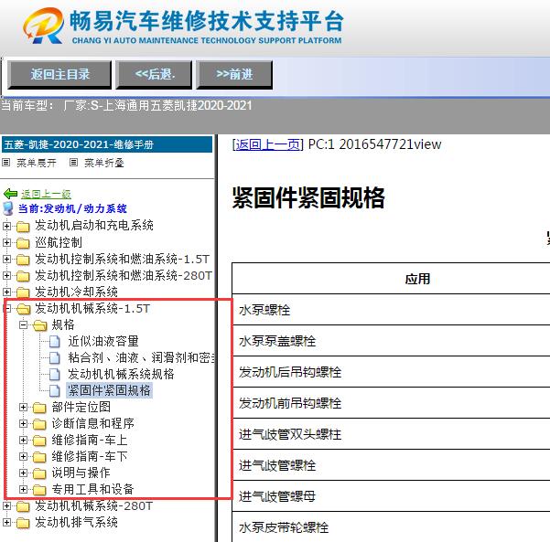Click document icon of 粘合剂、油液、润滑剂 entry
The image size is (550, 542).
[55, 357]
